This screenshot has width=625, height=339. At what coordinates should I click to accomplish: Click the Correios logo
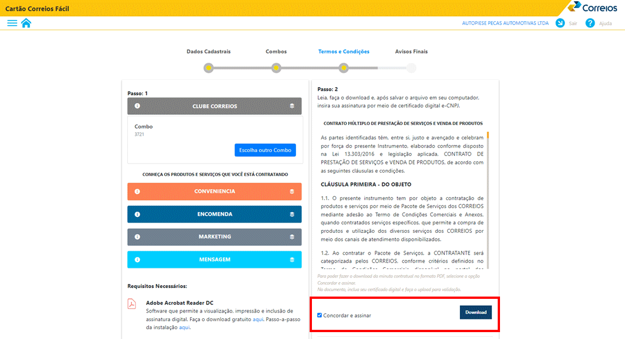click(x=593, y=7)
